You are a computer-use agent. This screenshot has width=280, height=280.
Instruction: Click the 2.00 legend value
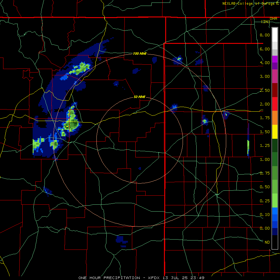click(x=265, y=104)
